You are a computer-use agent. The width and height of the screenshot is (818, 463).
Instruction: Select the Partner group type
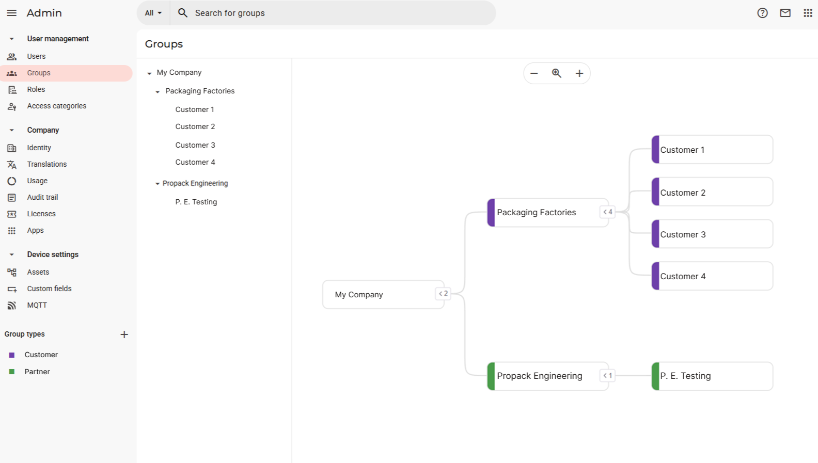(37, 372)
